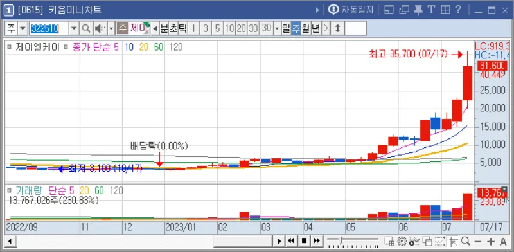Click the plus zoom in icon
This screenshot has height=252, width=514.
(490, 242)
